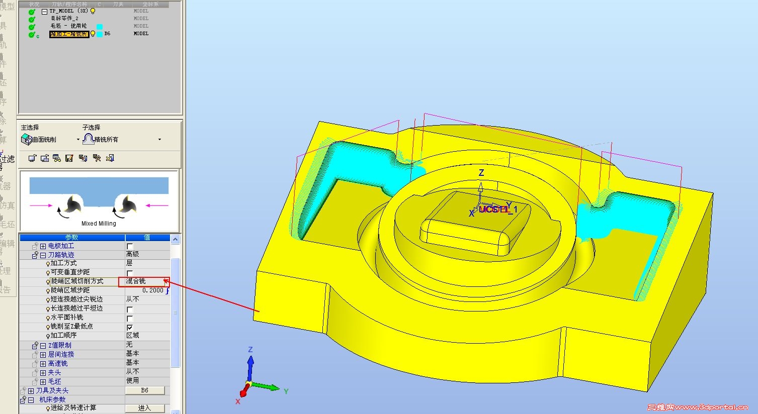Switch to the 毛坯 sidebar tab
The height and width of the screenshot is (414, 758).
pyautogui.click(x=7, y=225)
